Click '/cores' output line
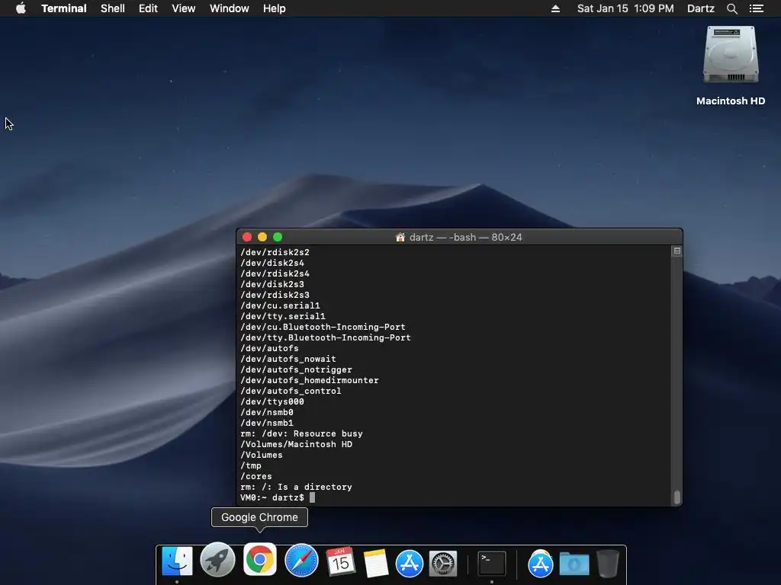Image resolution: width=781 pixels, height=585 pixels. [x=256, y=476]
